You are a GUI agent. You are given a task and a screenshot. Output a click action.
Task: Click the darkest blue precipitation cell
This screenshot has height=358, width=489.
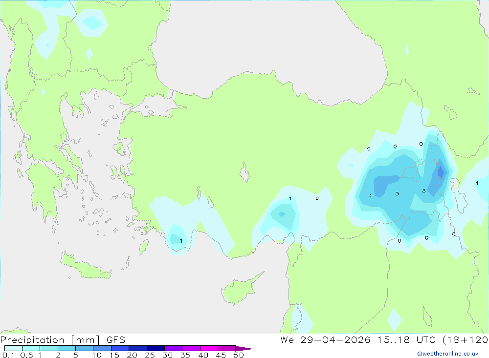tap(441, 171)
